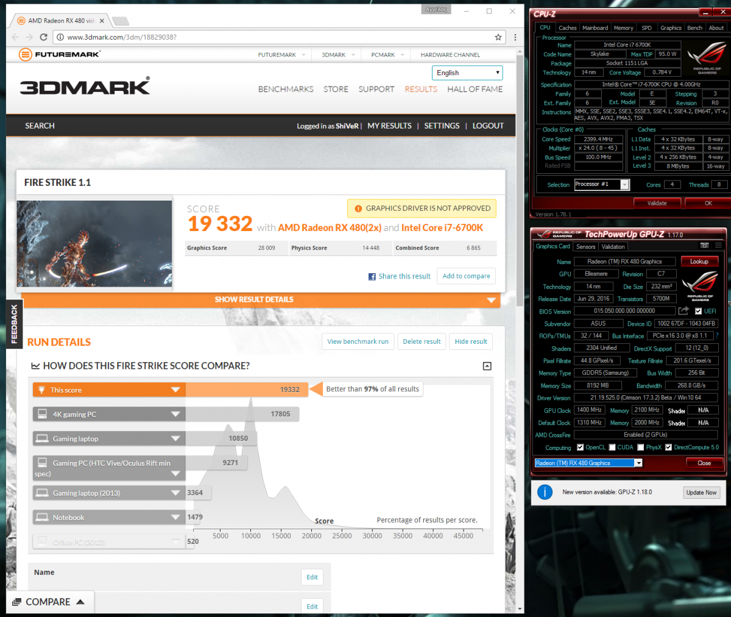Expand the This score dropdown arrow
731x617 pixels.
coord(175,390)
